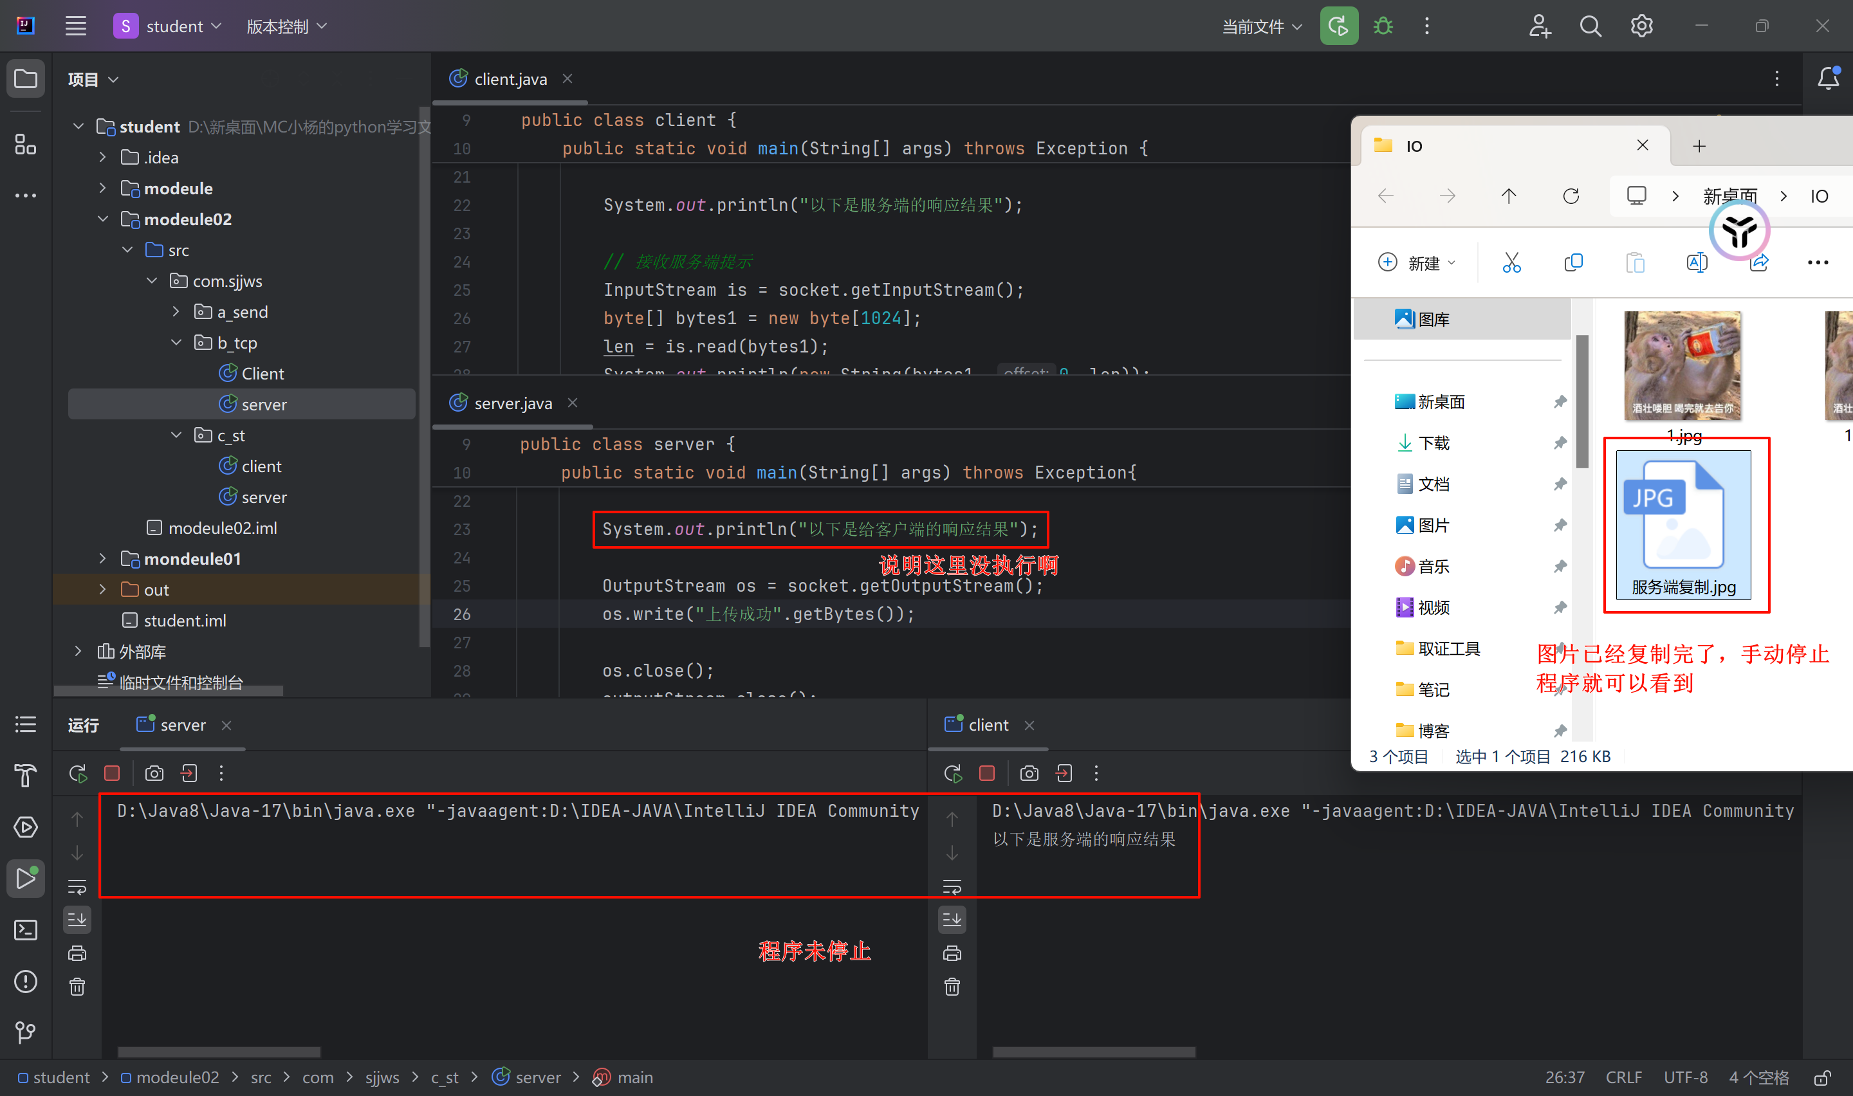Viewport: 1853px width, 1096px height.
Task: Open the Problems tool window icon
Action: (x=25, y=981)
